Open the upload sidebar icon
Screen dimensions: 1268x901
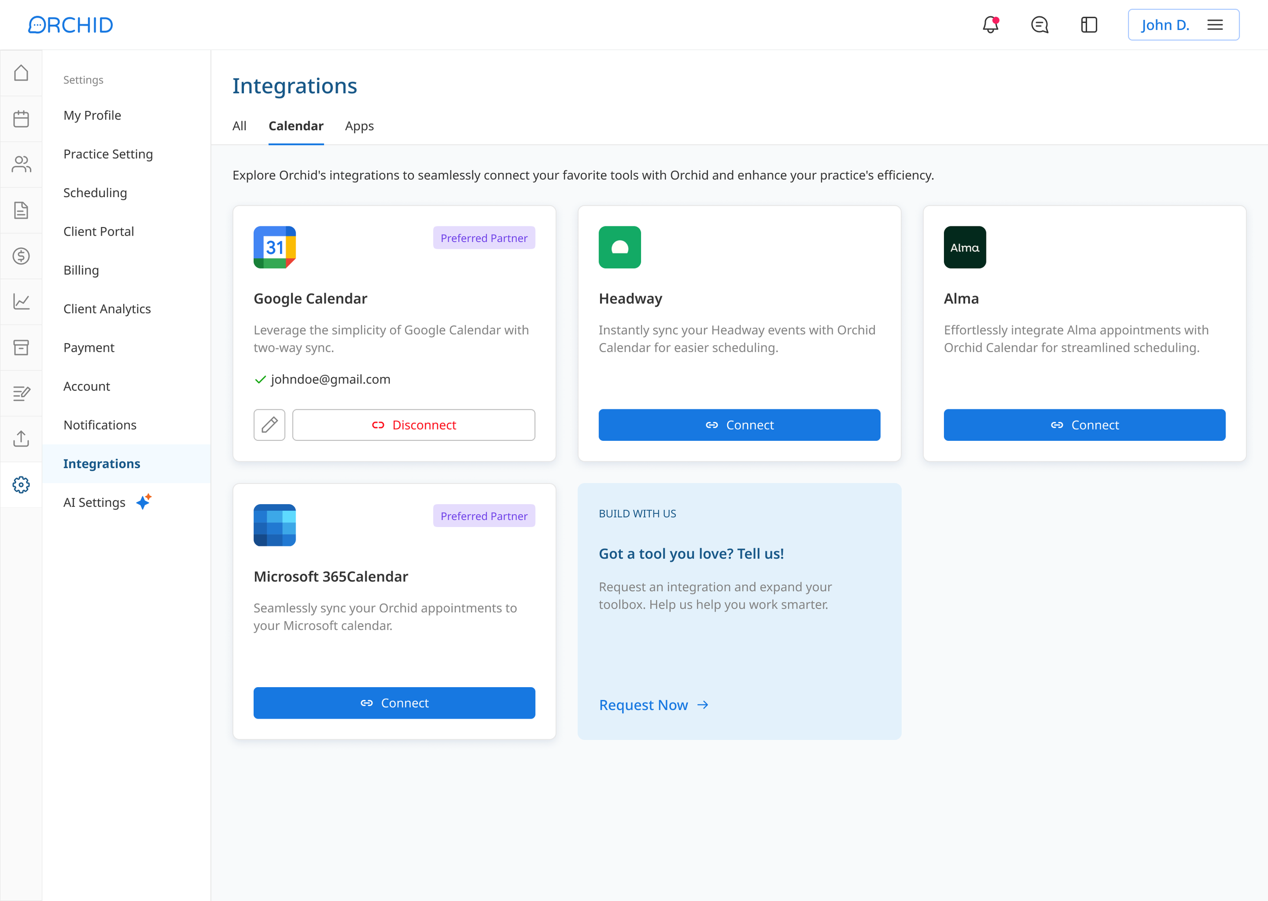pyautogui.click(x=21, y=439)
